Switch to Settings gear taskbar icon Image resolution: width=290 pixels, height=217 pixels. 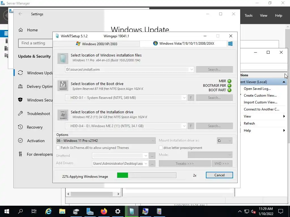point(118,211)
